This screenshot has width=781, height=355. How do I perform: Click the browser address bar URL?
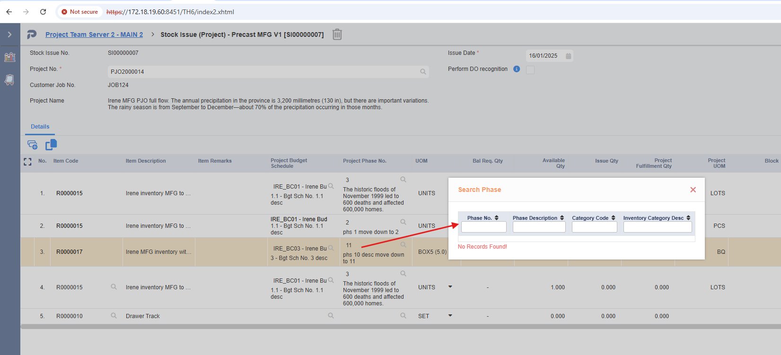[x=170, y=12]
